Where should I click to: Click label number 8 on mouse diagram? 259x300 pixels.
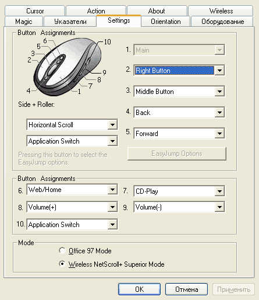(99, 79)
